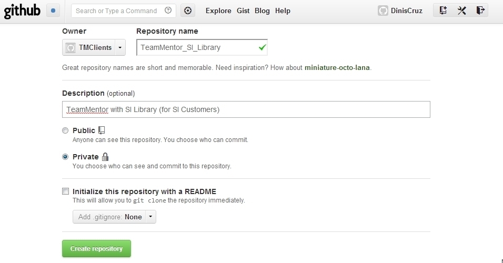503x263 pixels.
Task: Open account settings tools icon
Action: coord(461,11)
